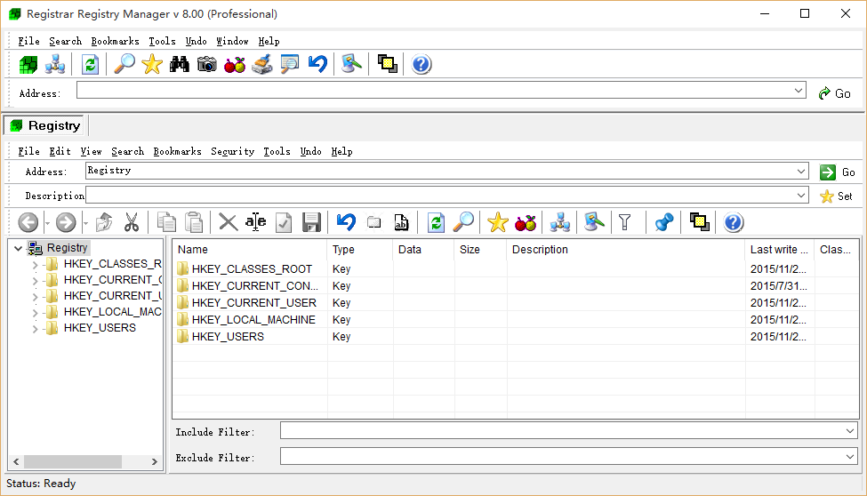
Task: Click the top Go button
Action: pyautogui.click(x=835, y=93)
